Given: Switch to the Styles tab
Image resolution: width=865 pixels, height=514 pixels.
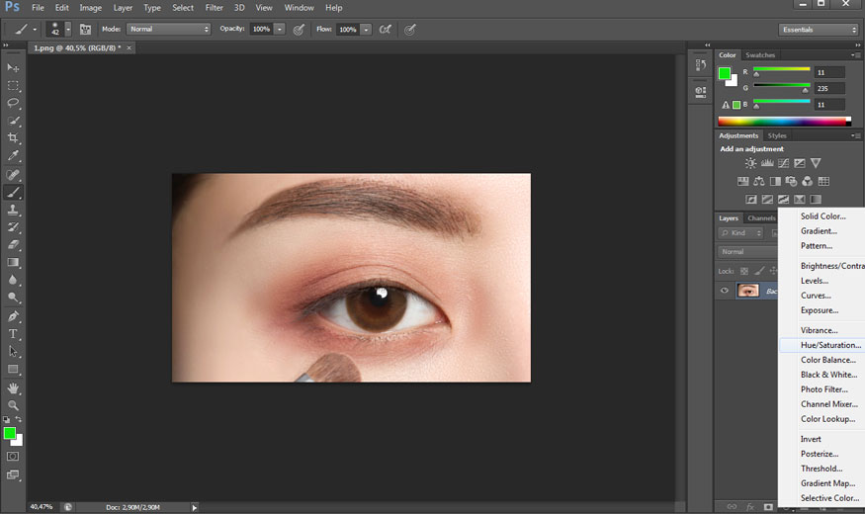Looking at the screenshot, I should point(777,135).
